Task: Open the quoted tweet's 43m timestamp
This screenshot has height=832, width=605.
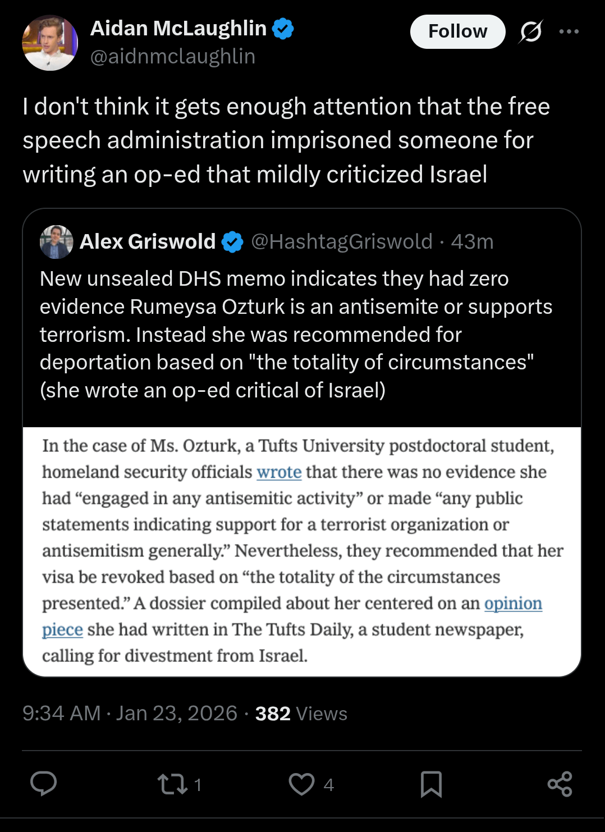Action: pos(472,242)
